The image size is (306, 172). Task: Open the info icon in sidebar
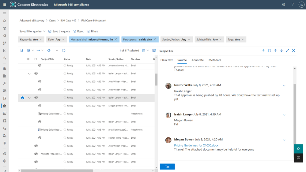(x=5, y=161)
